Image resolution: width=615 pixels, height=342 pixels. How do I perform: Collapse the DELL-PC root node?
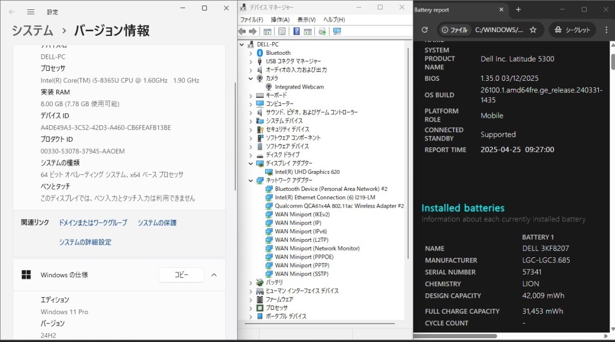pyautogui.click(x=242, y=44)
